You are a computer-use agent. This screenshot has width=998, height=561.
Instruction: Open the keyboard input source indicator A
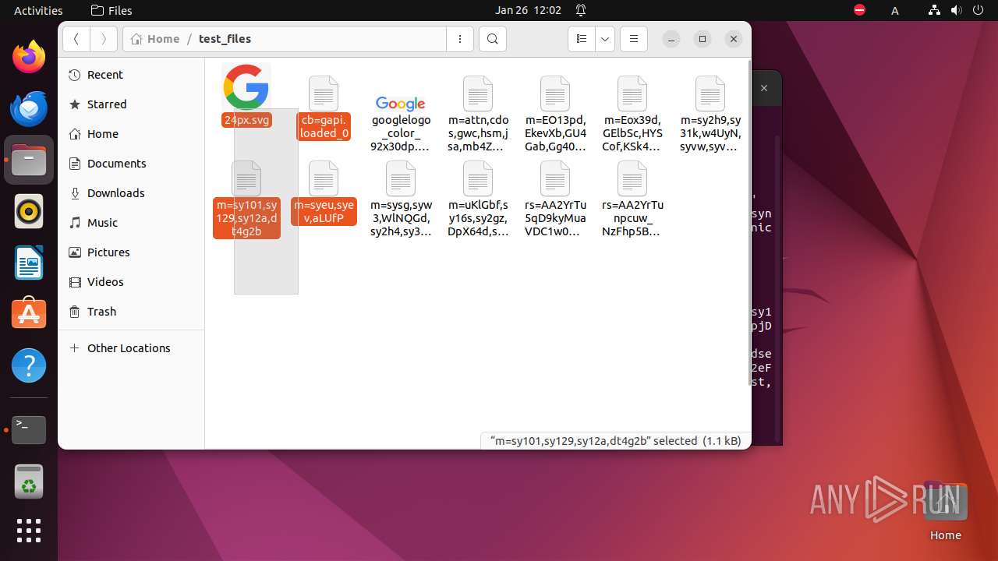(895, 10)
